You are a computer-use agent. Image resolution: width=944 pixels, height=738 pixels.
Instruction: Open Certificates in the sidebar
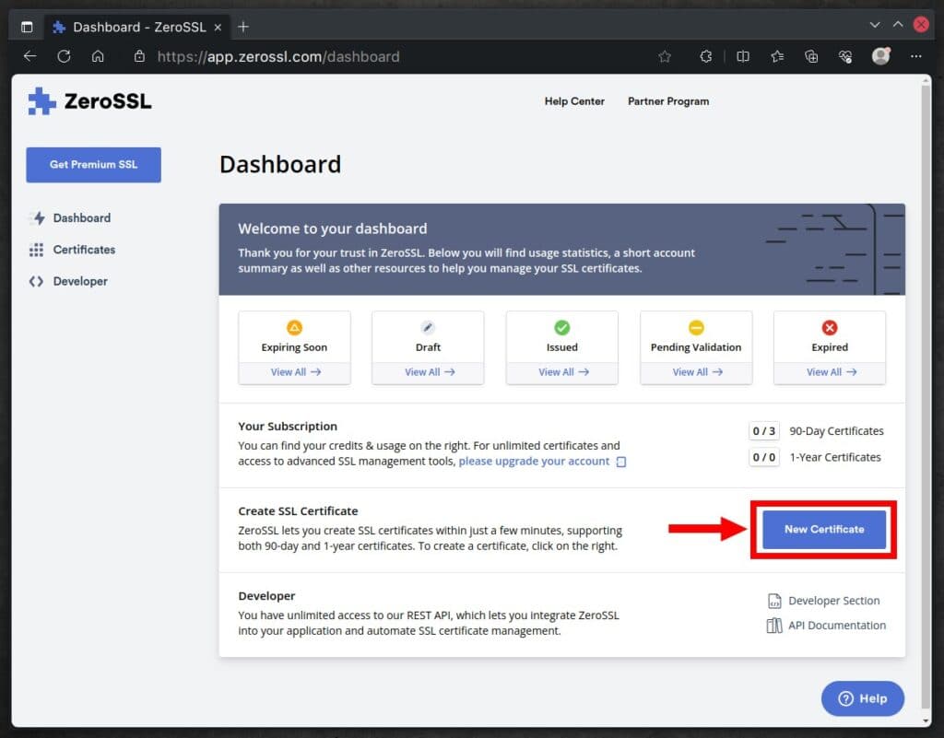[72, 250]
